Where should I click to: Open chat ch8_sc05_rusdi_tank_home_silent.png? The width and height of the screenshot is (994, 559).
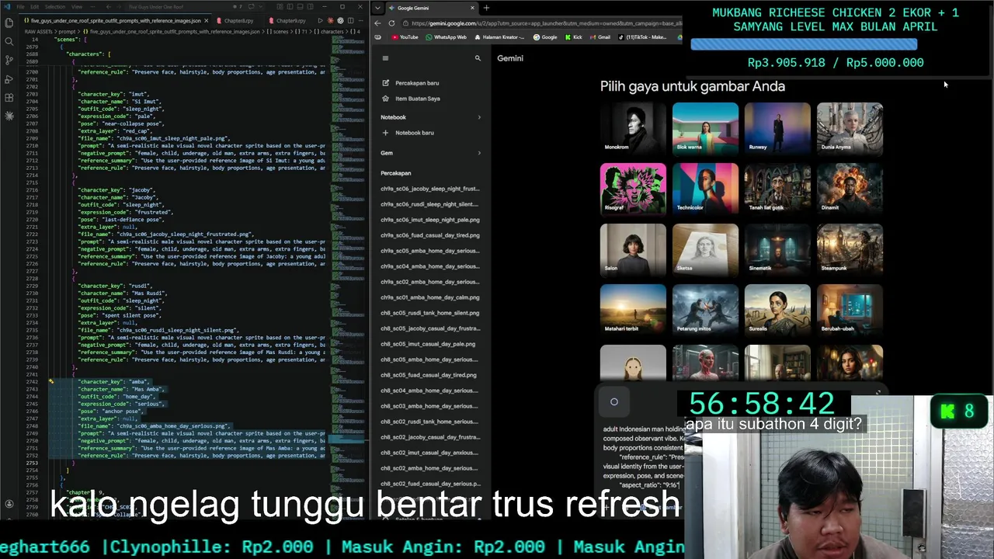430,313
